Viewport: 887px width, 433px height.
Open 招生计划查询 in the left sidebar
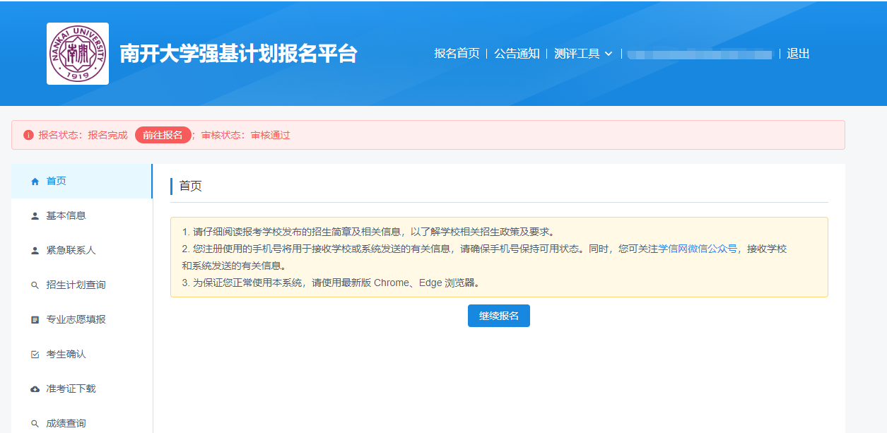pyautogui.click(x=81, y=285)
